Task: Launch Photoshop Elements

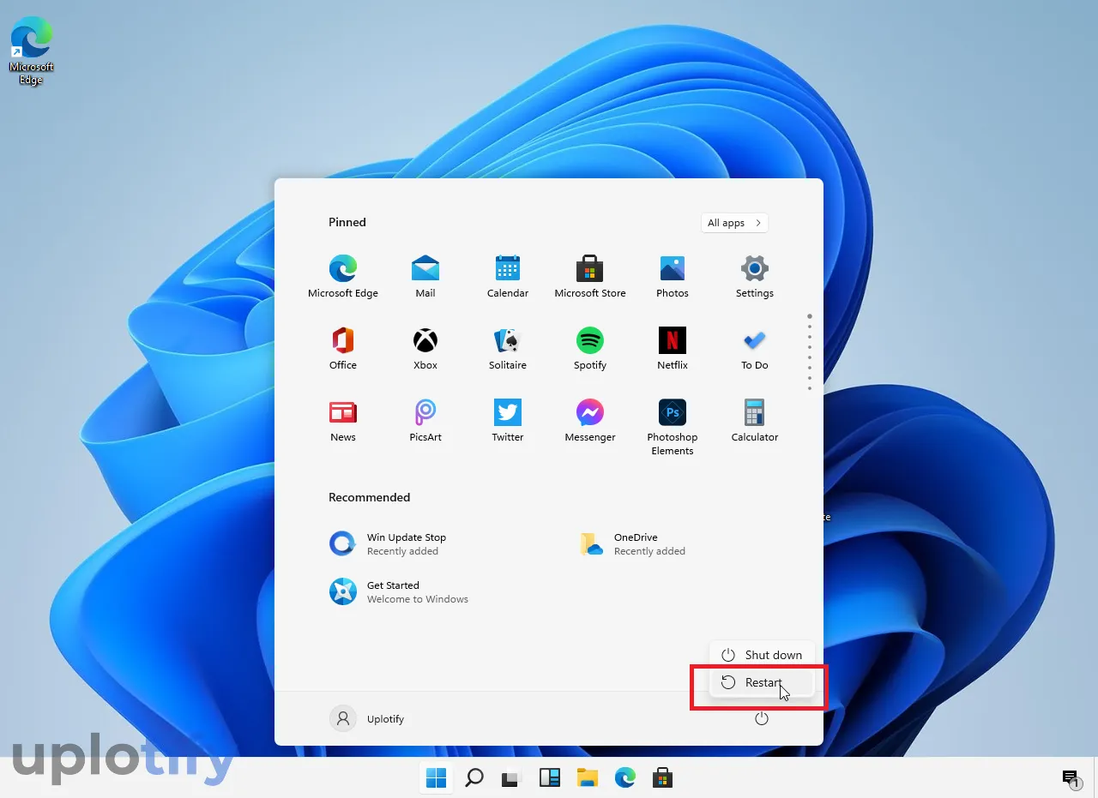Action: [x=673, y=427]
